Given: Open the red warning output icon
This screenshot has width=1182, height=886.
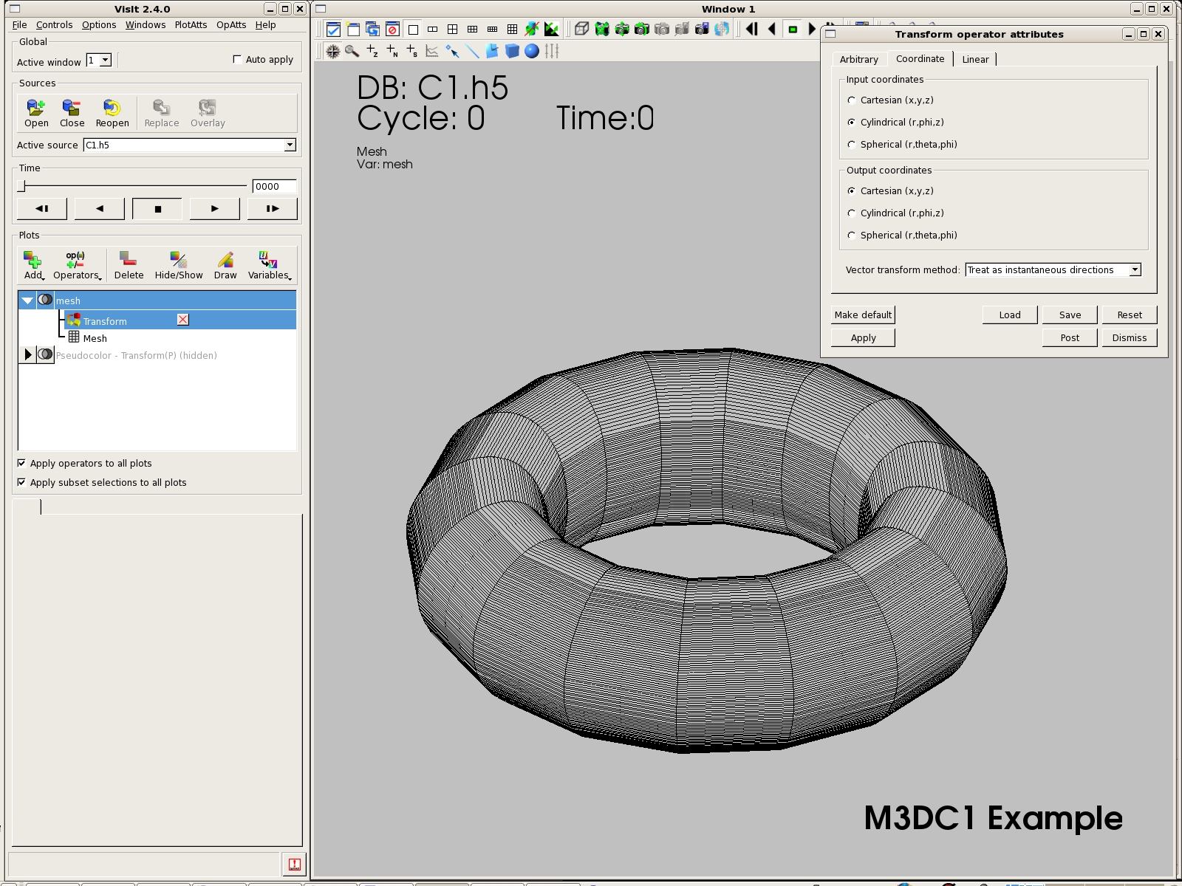Looking at the screenshot, I should click(x=294, y=864).
